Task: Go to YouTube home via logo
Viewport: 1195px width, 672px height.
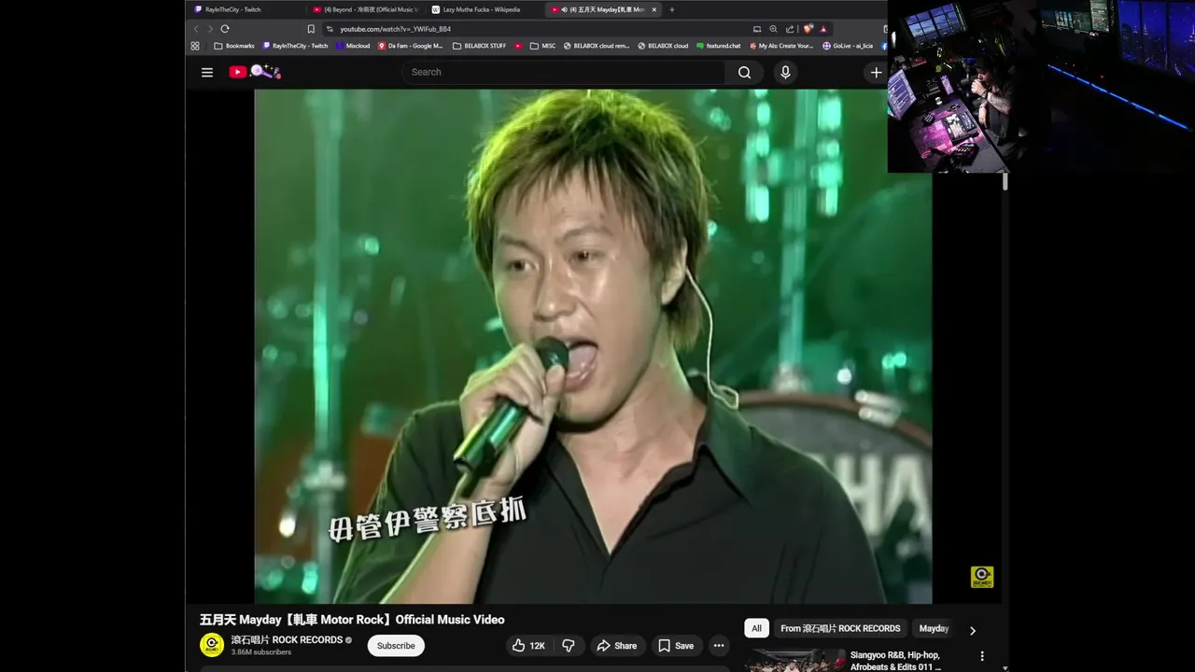Action: click(254, 71)
